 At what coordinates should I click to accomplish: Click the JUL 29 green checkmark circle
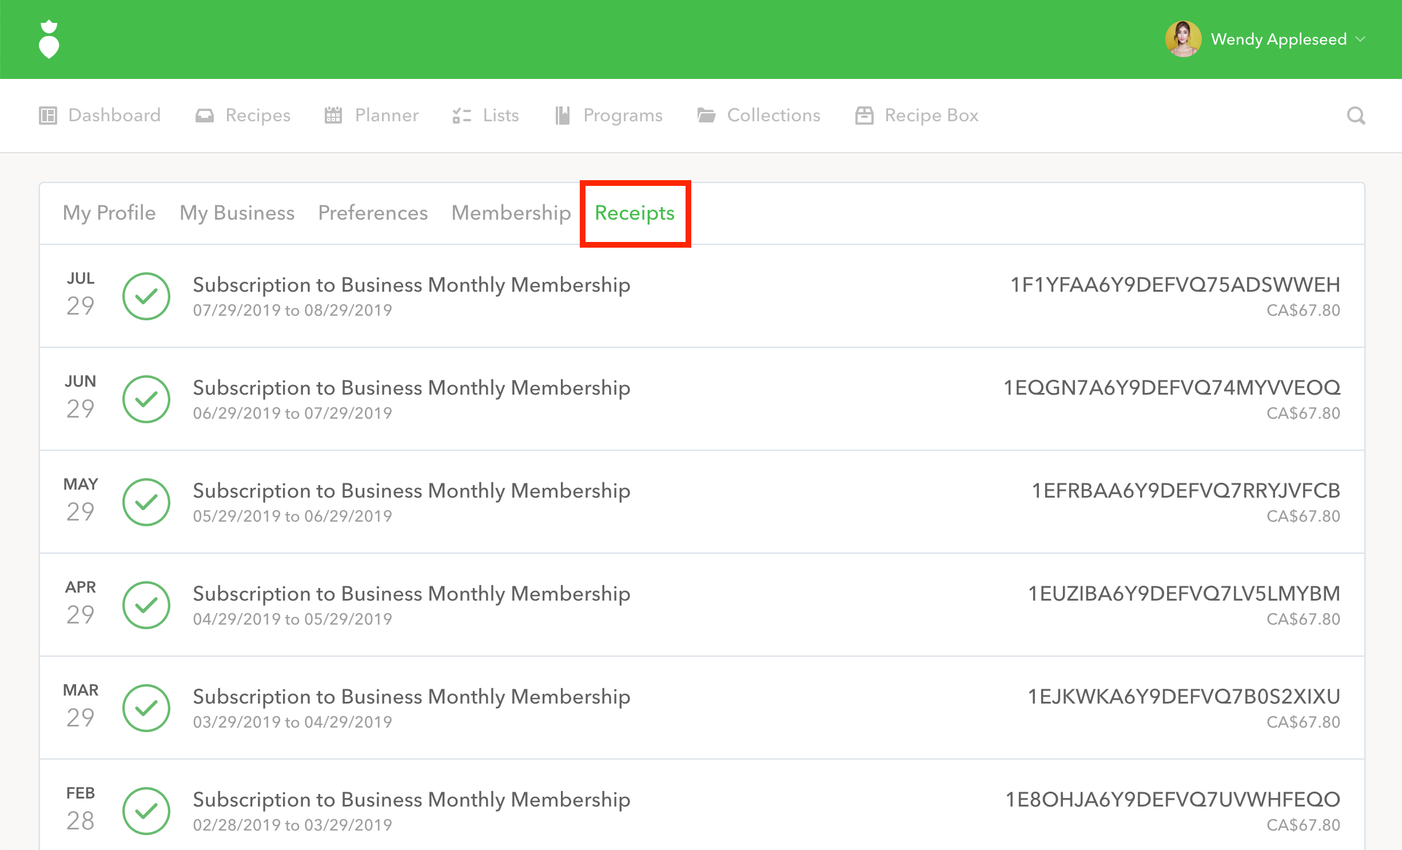[146, 296]
